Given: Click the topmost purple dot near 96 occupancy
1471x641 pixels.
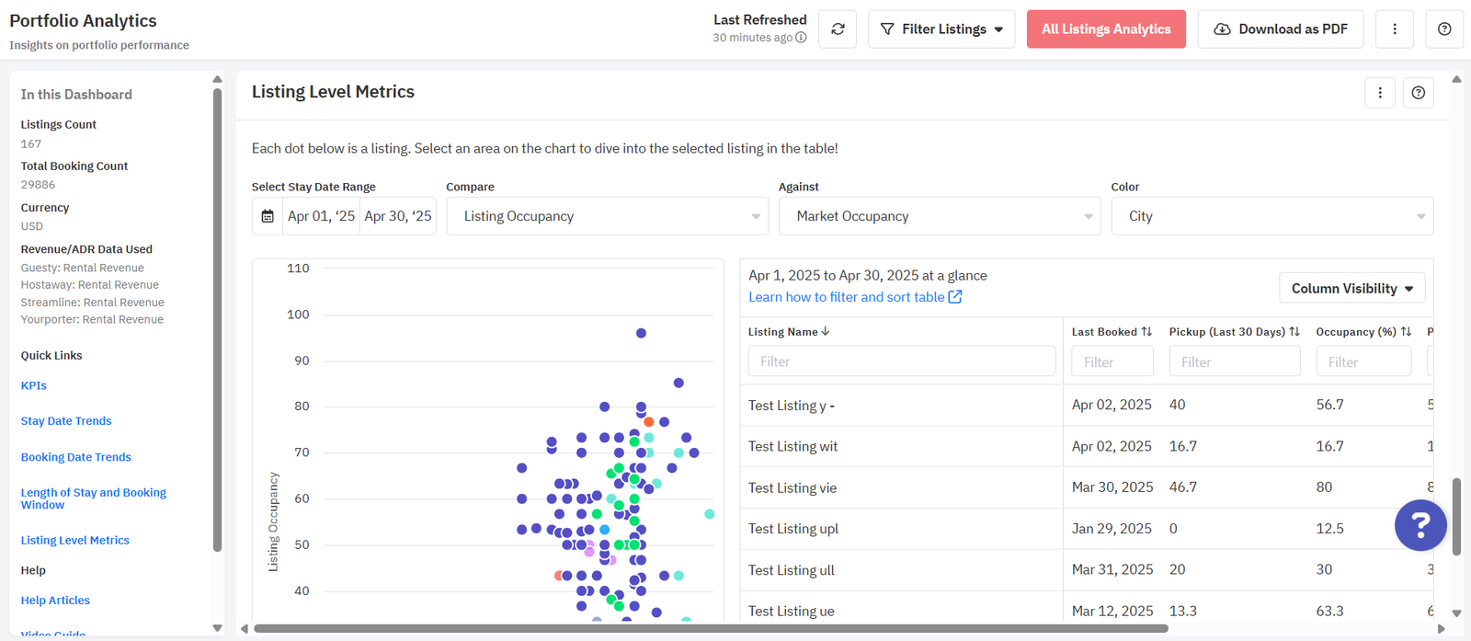Looking at the screenshot, I should pyautogui.click(x=641, y=333).
